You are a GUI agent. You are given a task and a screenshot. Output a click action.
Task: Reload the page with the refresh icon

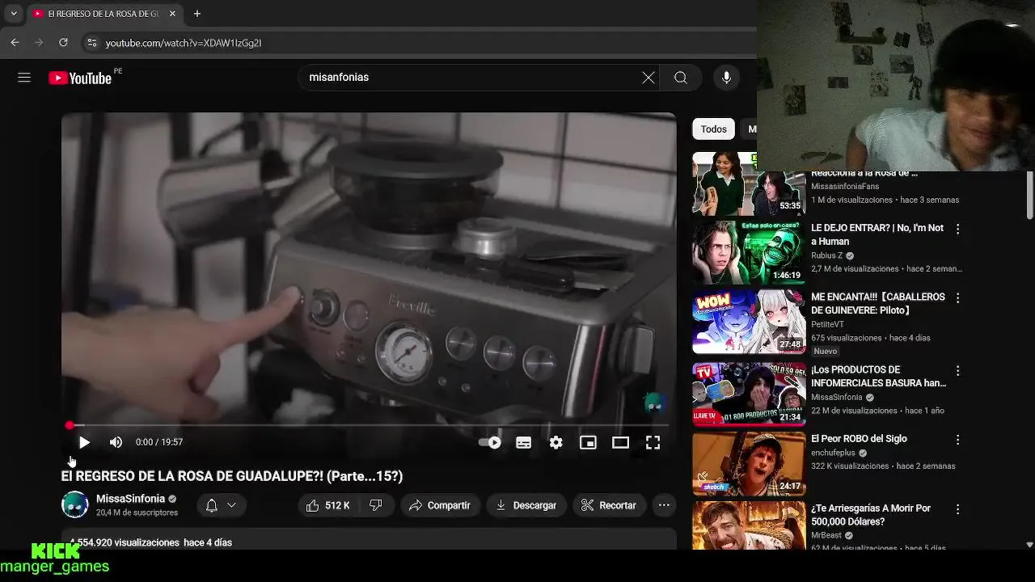coord(63,42)
